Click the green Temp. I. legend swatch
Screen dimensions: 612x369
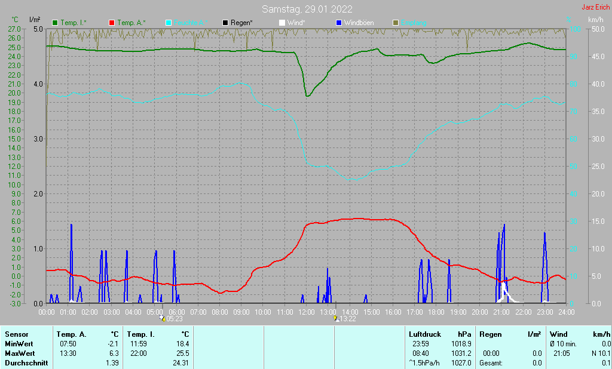click(55, 23)
